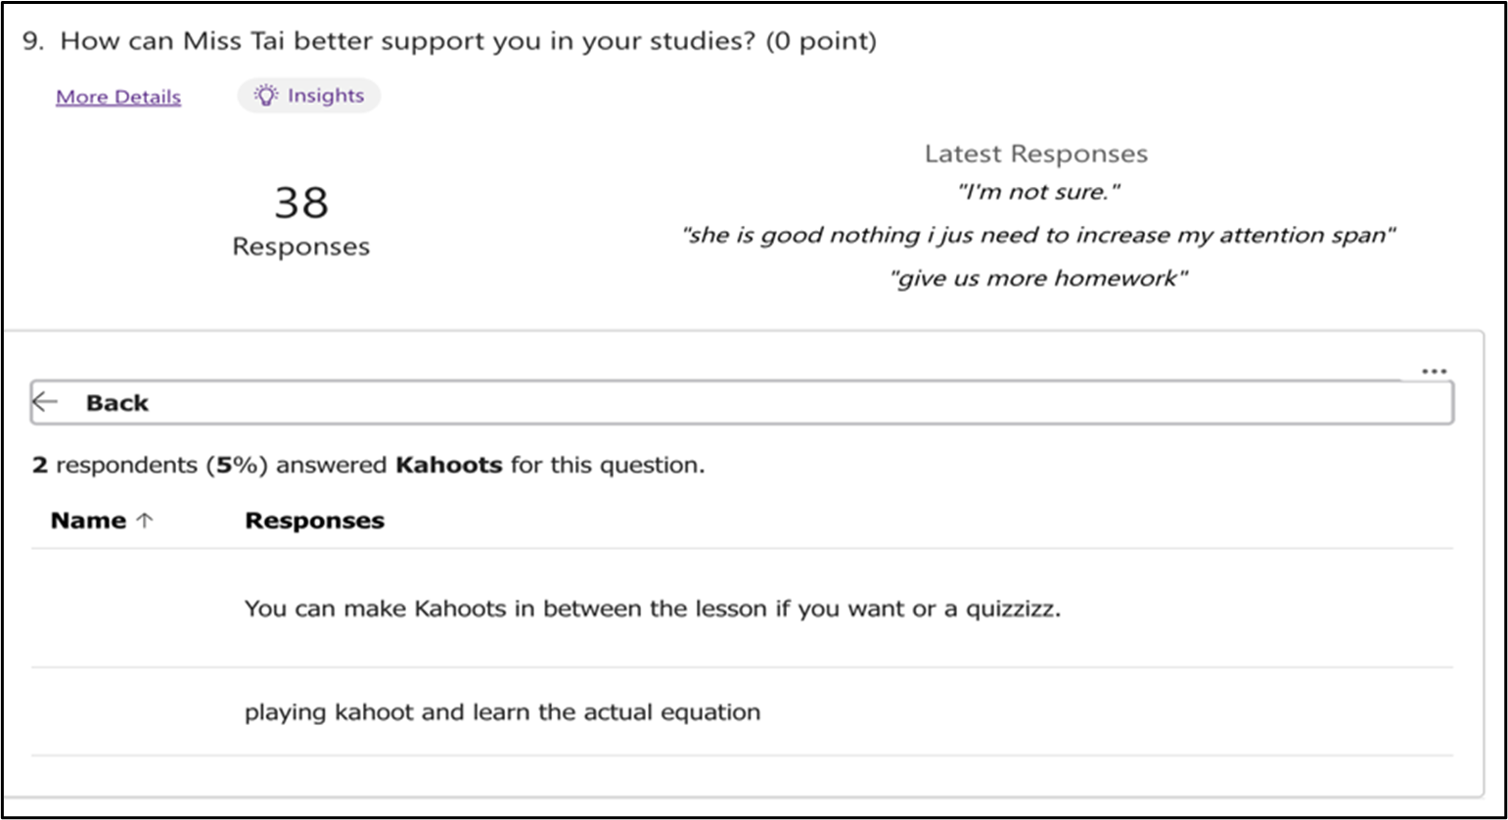Open the three-dot more options menu
The height and width of the screenshot is (820, 1508).
pyautogui.click(x=1434, y=371)
